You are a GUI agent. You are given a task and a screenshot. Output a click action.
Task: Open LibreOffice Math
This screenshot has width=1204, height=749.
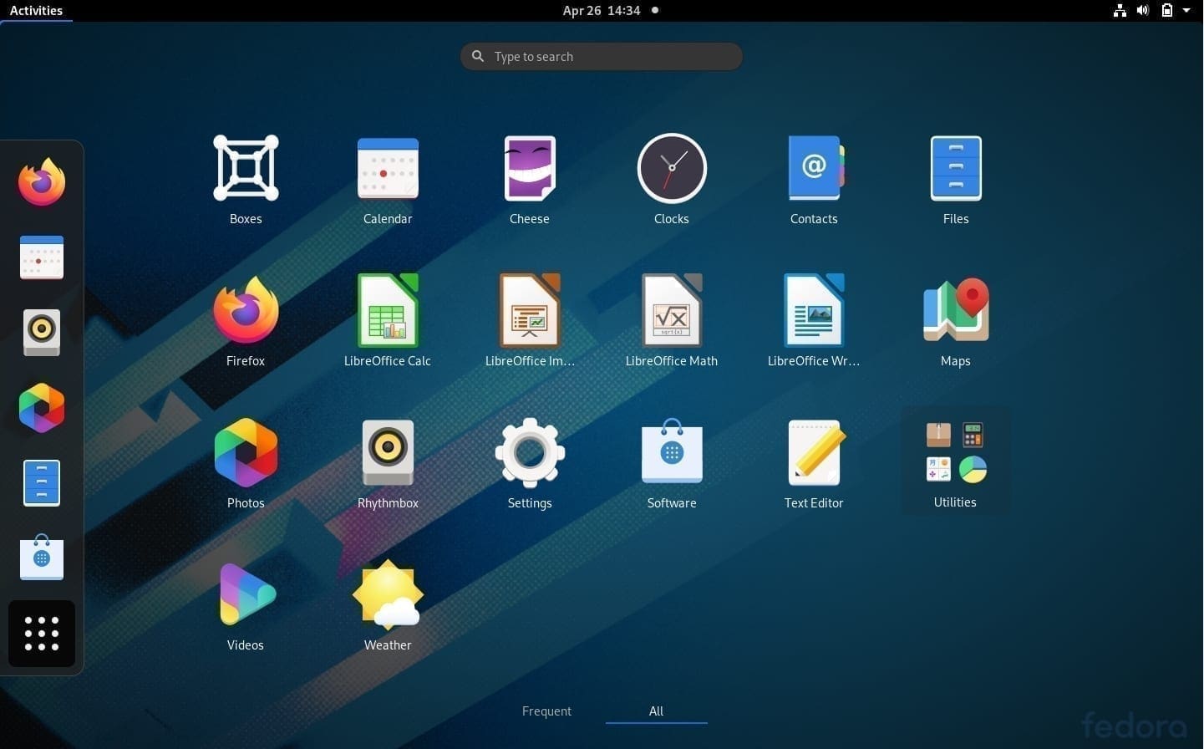[672, 310]
